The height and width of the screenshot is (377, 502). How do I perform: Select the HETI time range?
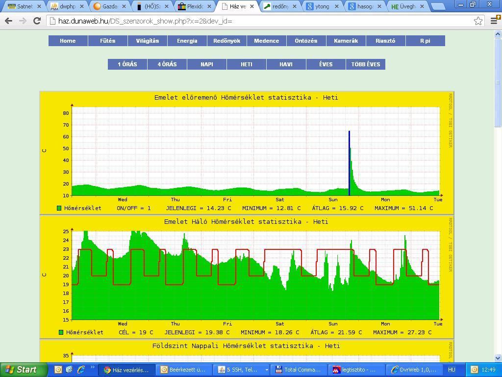coord(247,64)
